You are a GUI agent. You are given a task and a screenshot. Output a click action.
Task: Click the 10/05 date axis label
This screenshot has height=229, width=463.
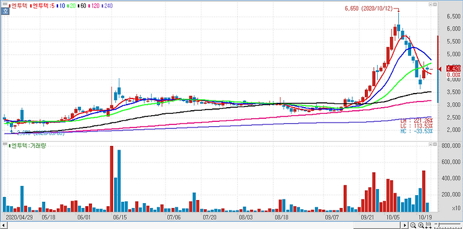coord(393,217)
